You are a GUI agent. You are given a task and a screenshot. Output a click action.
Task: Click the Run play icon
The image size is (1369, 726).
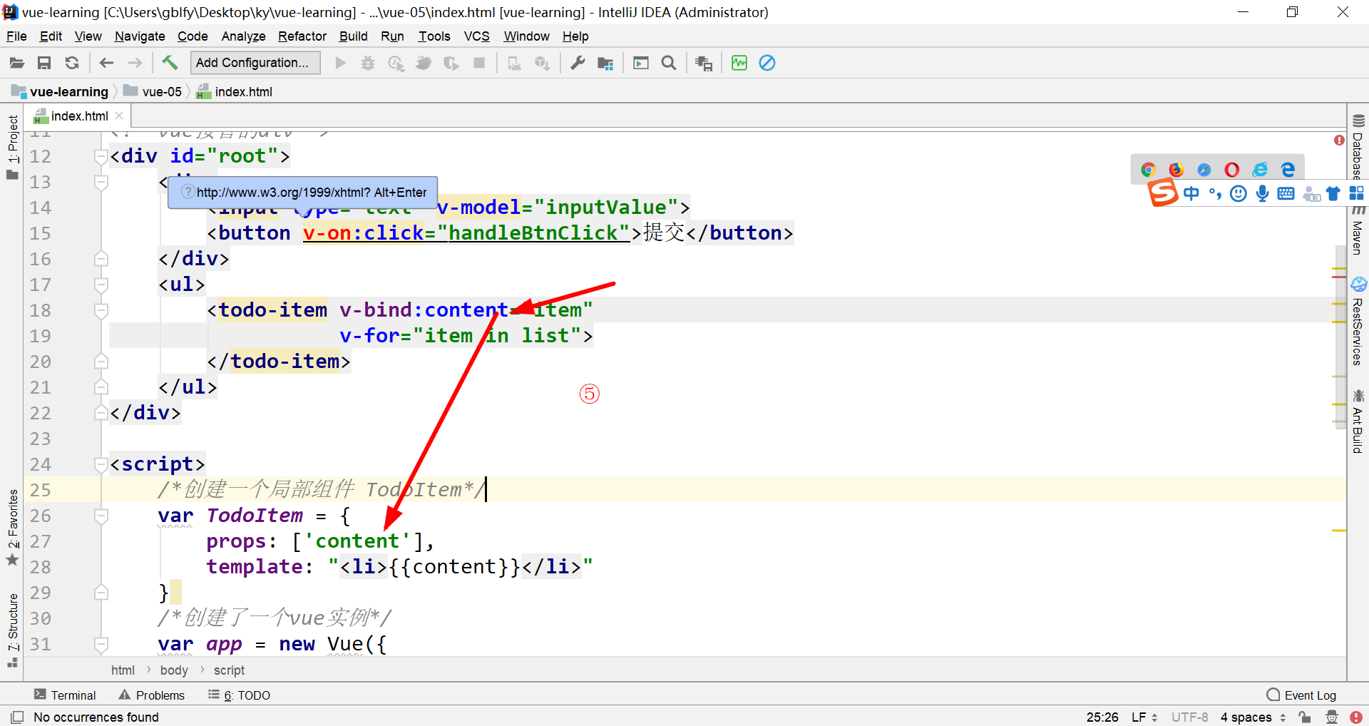[x=341, y=63]
